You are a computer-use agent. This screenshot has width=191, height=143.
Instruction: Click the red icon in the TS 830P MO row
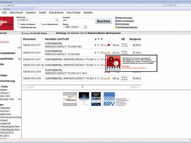point(109,45)
